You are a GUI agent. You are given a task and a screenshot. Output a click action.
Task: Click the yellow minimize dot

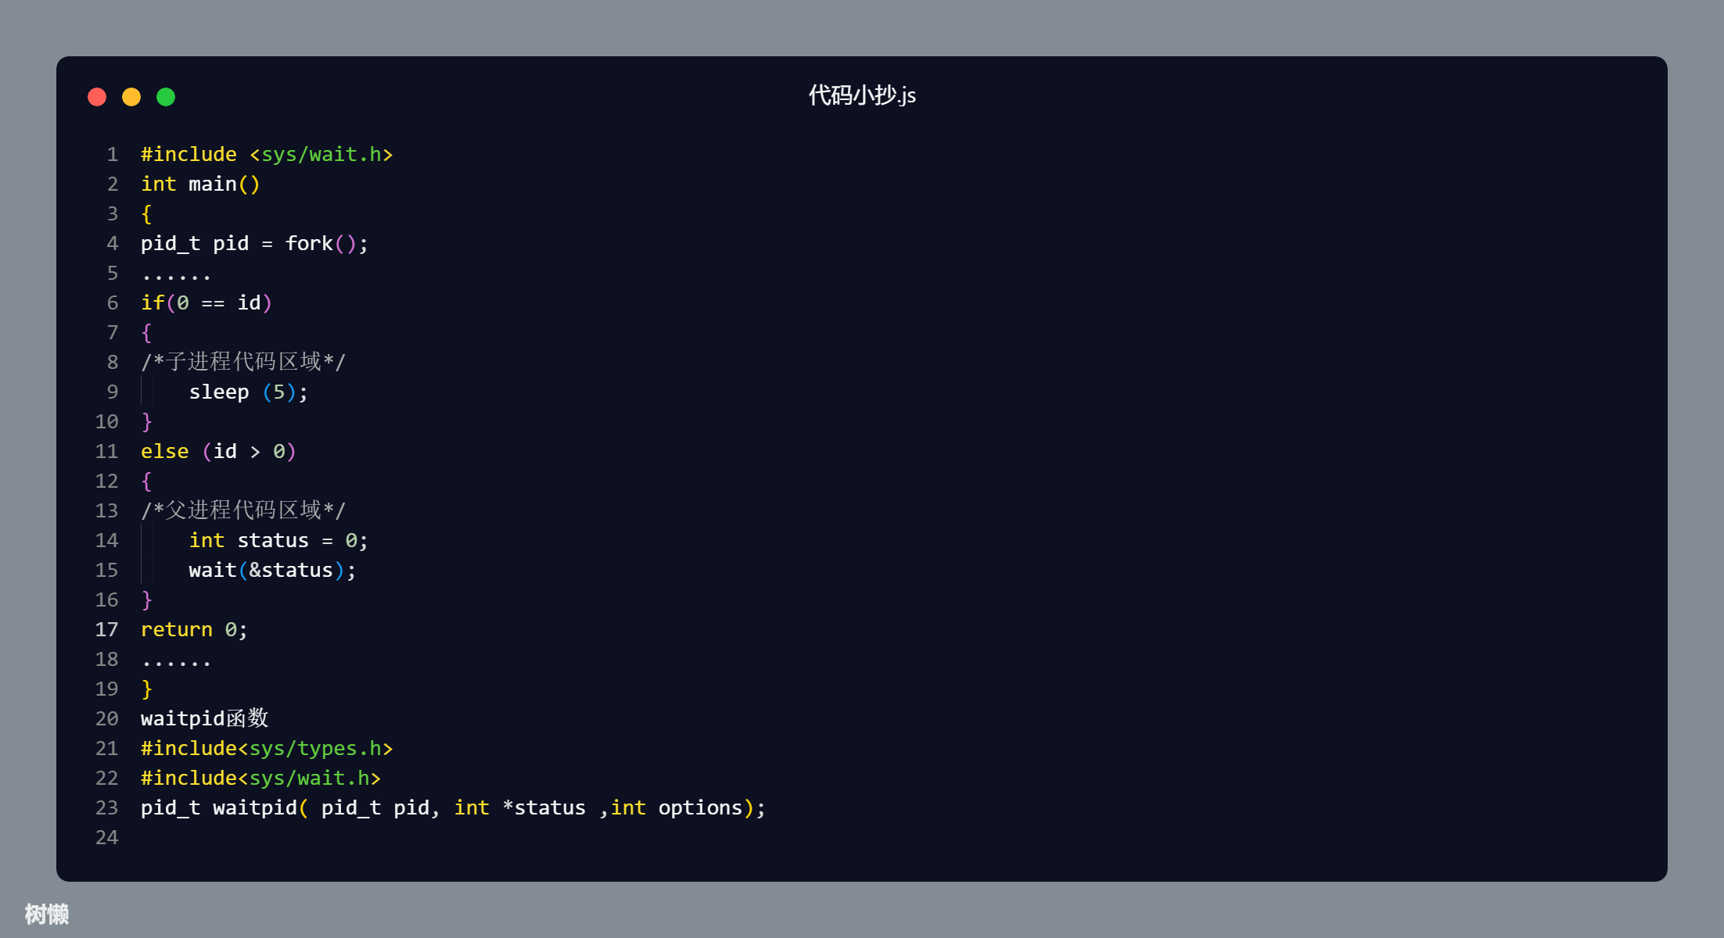point(131,97)
